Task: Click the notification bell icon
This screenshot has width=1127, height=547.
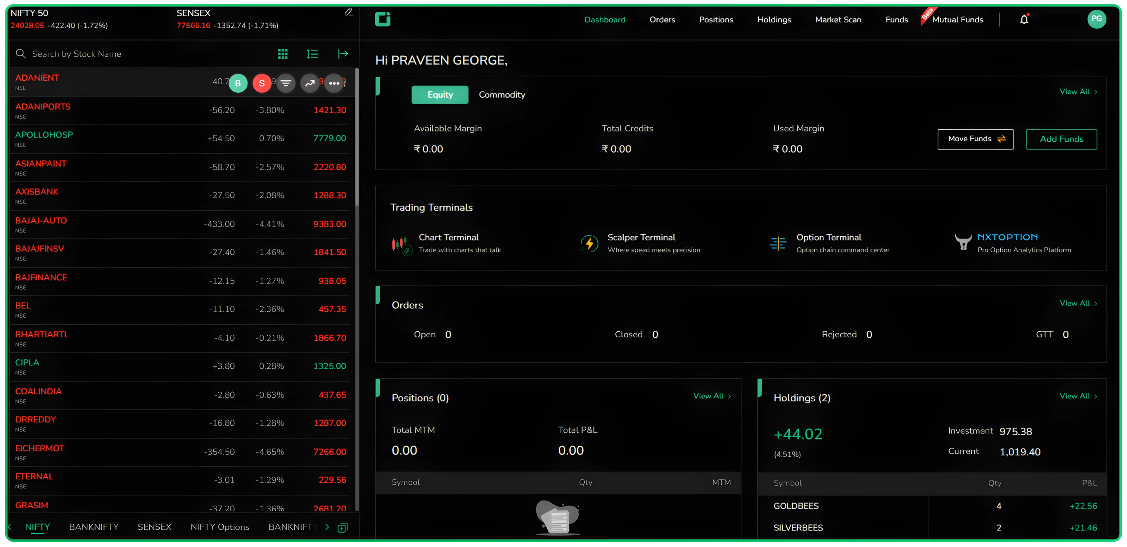Action: (1024, 19)
